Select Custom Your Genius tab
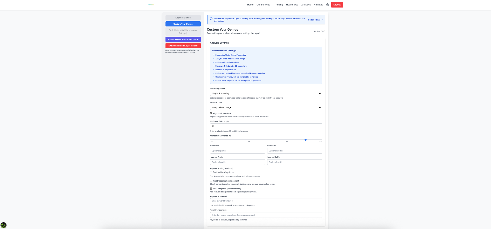 [183, 24]
